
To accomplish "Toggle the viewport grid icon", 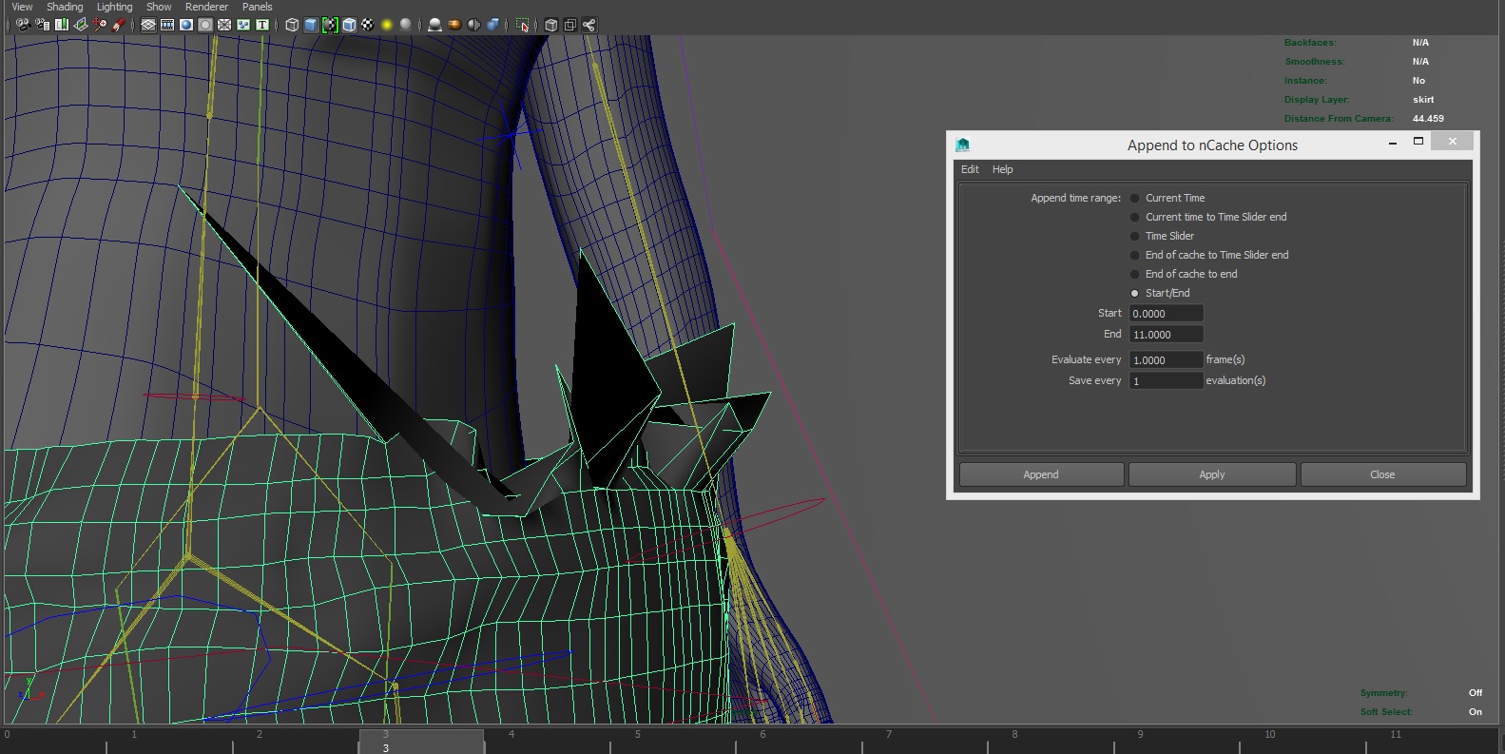I will pos(148,25).
